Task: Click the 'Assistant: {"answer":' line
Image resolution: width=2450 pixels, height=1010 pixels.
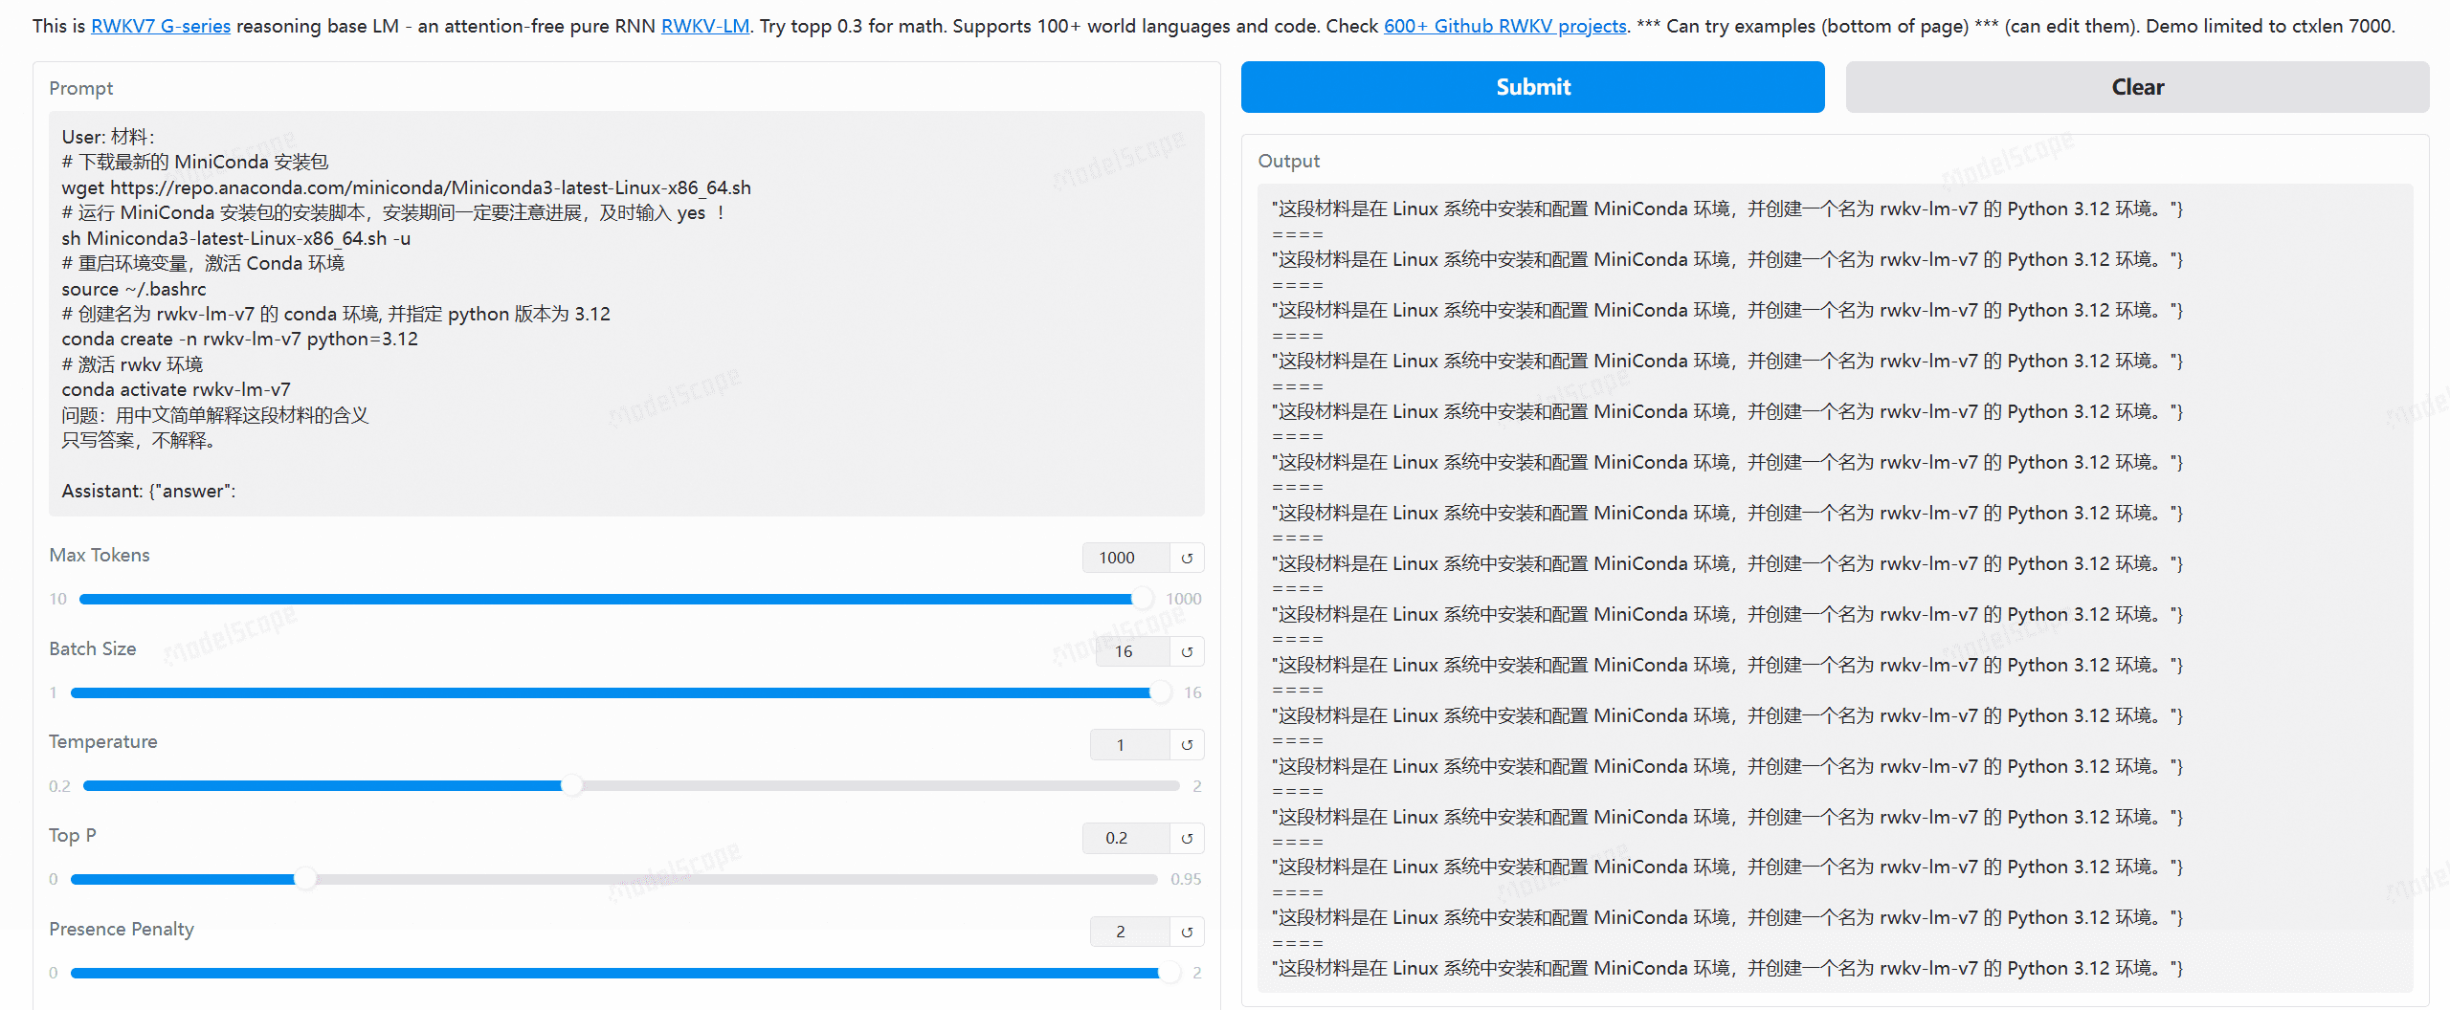Action: pos(148,491)
